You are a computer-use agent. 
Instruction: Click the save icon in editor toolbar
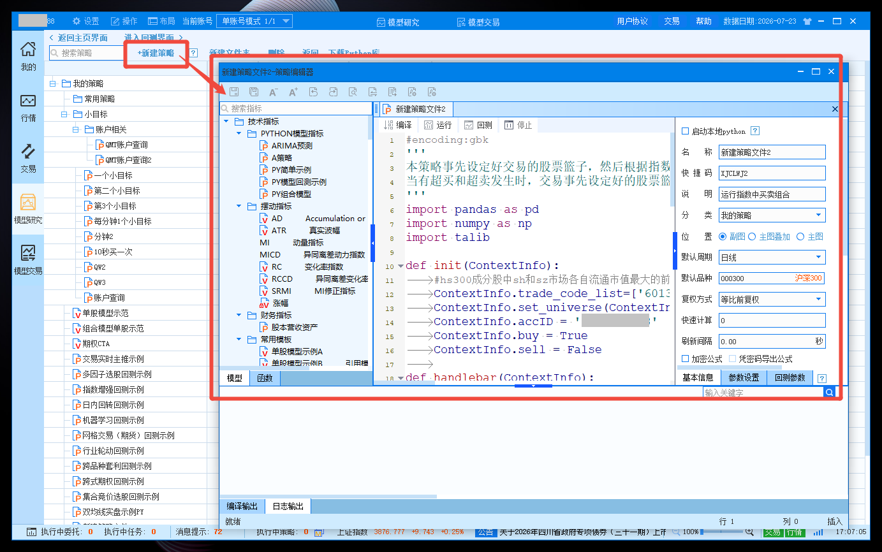tap(234, 92)
